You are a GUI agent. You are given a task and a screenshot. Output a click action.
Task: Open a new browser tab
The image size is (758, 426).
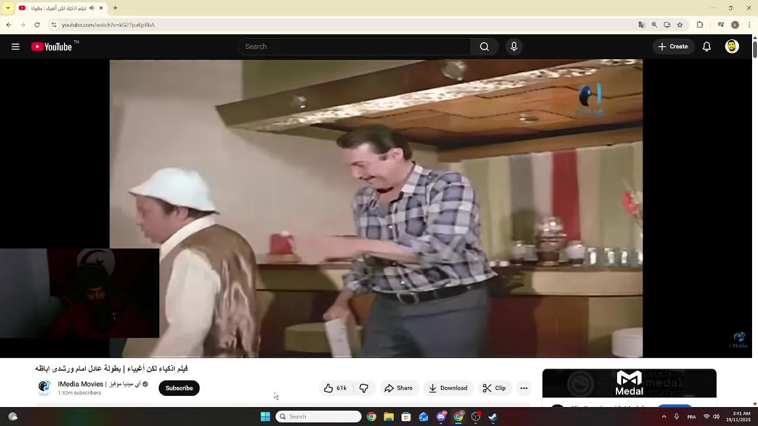[115, 8]
